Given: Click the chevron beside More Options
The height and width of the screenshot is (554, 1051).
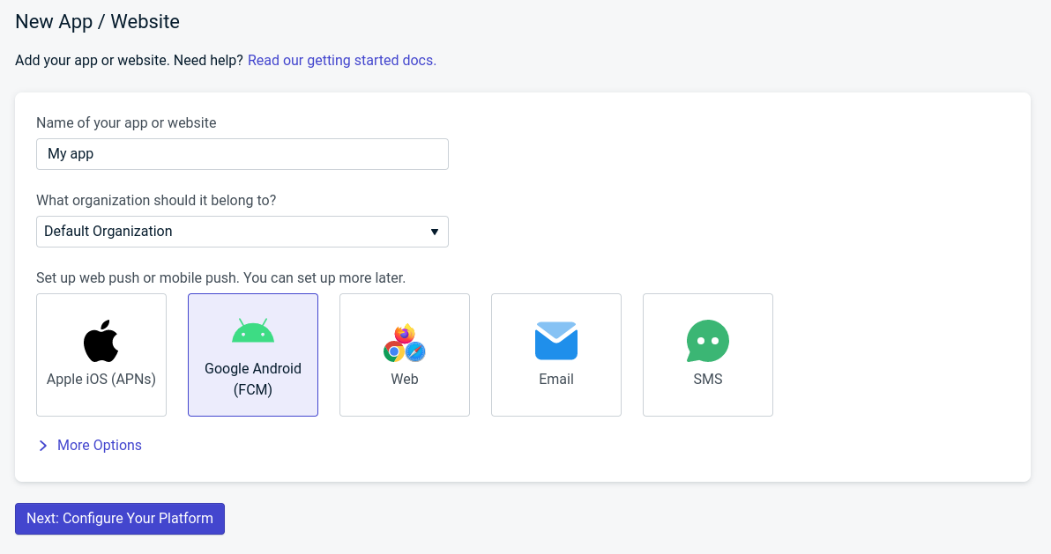Looking at the screenshot, I should (43, 446).
